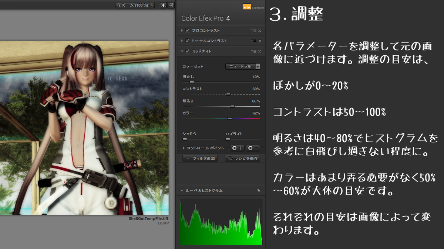The image size is (444, 249).
Task: Open the トーナルコントラスト filter options menu icon
Action: tap(253, 41)
